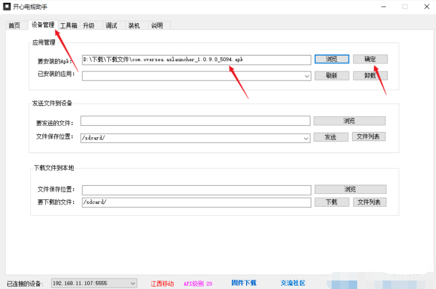
Task: Open 文件列表 in the download section
Action: point(370,202)
